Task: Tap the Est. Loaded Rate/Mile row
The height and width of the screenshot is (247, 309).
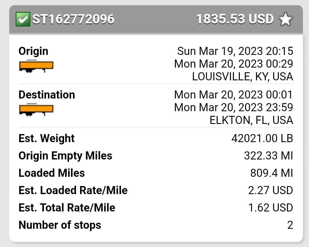Action: point(156,190)
